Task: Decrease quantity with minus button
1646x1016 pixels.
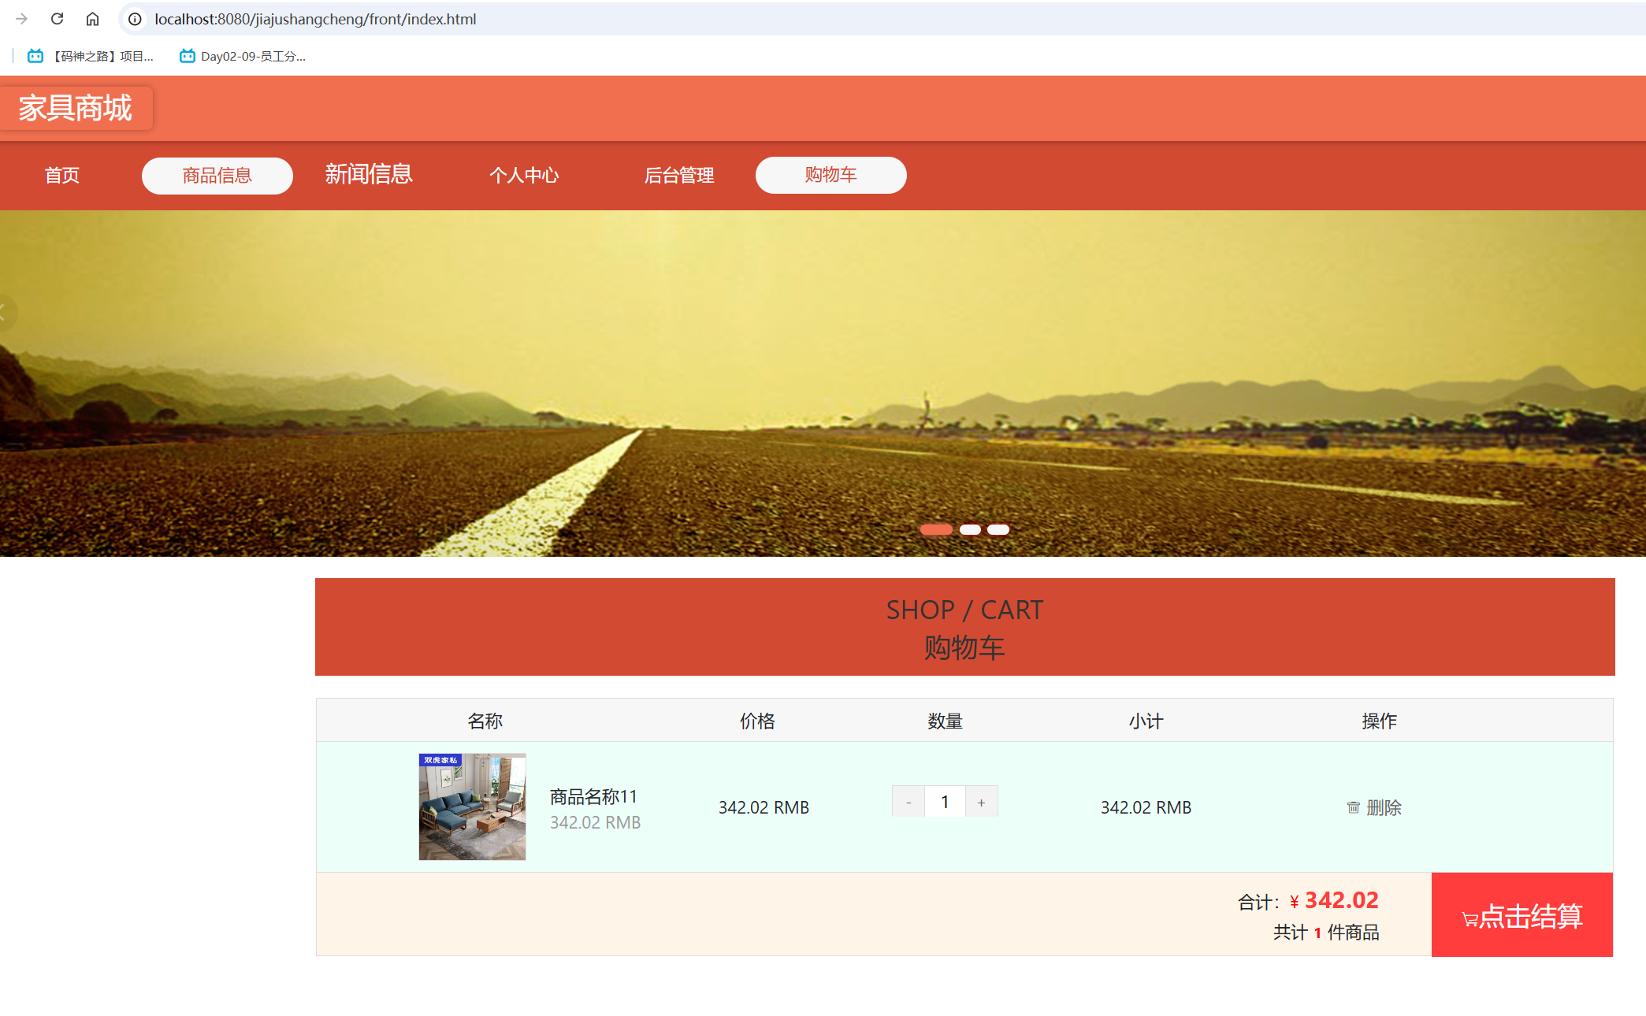Action: 908,802
